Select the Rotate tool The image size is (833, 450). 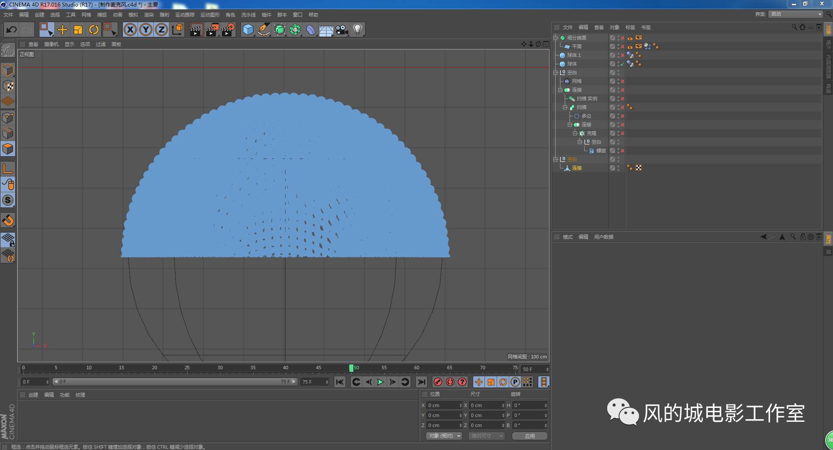tap(94, 30)
